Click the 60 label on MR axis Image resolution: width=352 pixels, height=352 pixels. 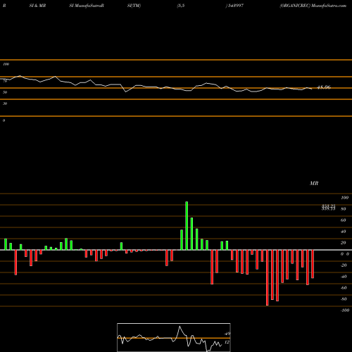[x=344, y=220]
